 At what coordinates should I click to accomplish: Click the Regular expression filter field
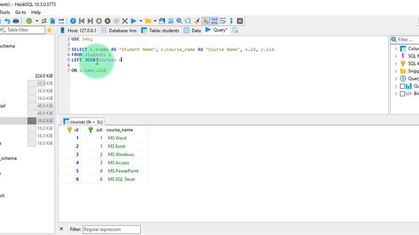click(x=111, y=229)
